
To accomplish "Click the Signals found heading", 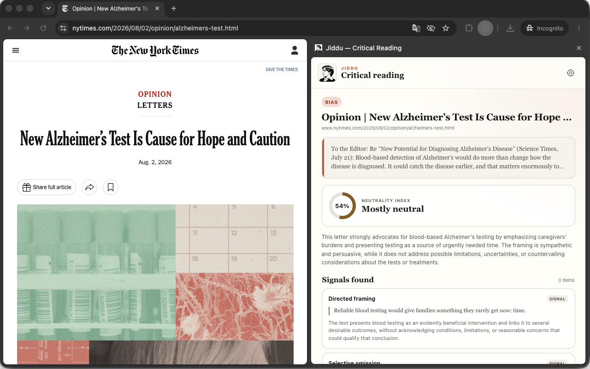I will click(x=348, y=280).
